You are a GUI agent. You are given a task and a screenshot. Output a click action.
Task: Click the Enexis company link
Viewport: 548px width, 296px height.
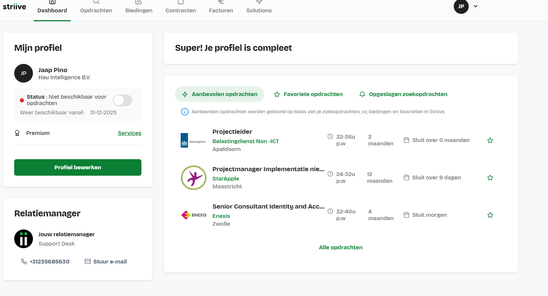point(221,216)
